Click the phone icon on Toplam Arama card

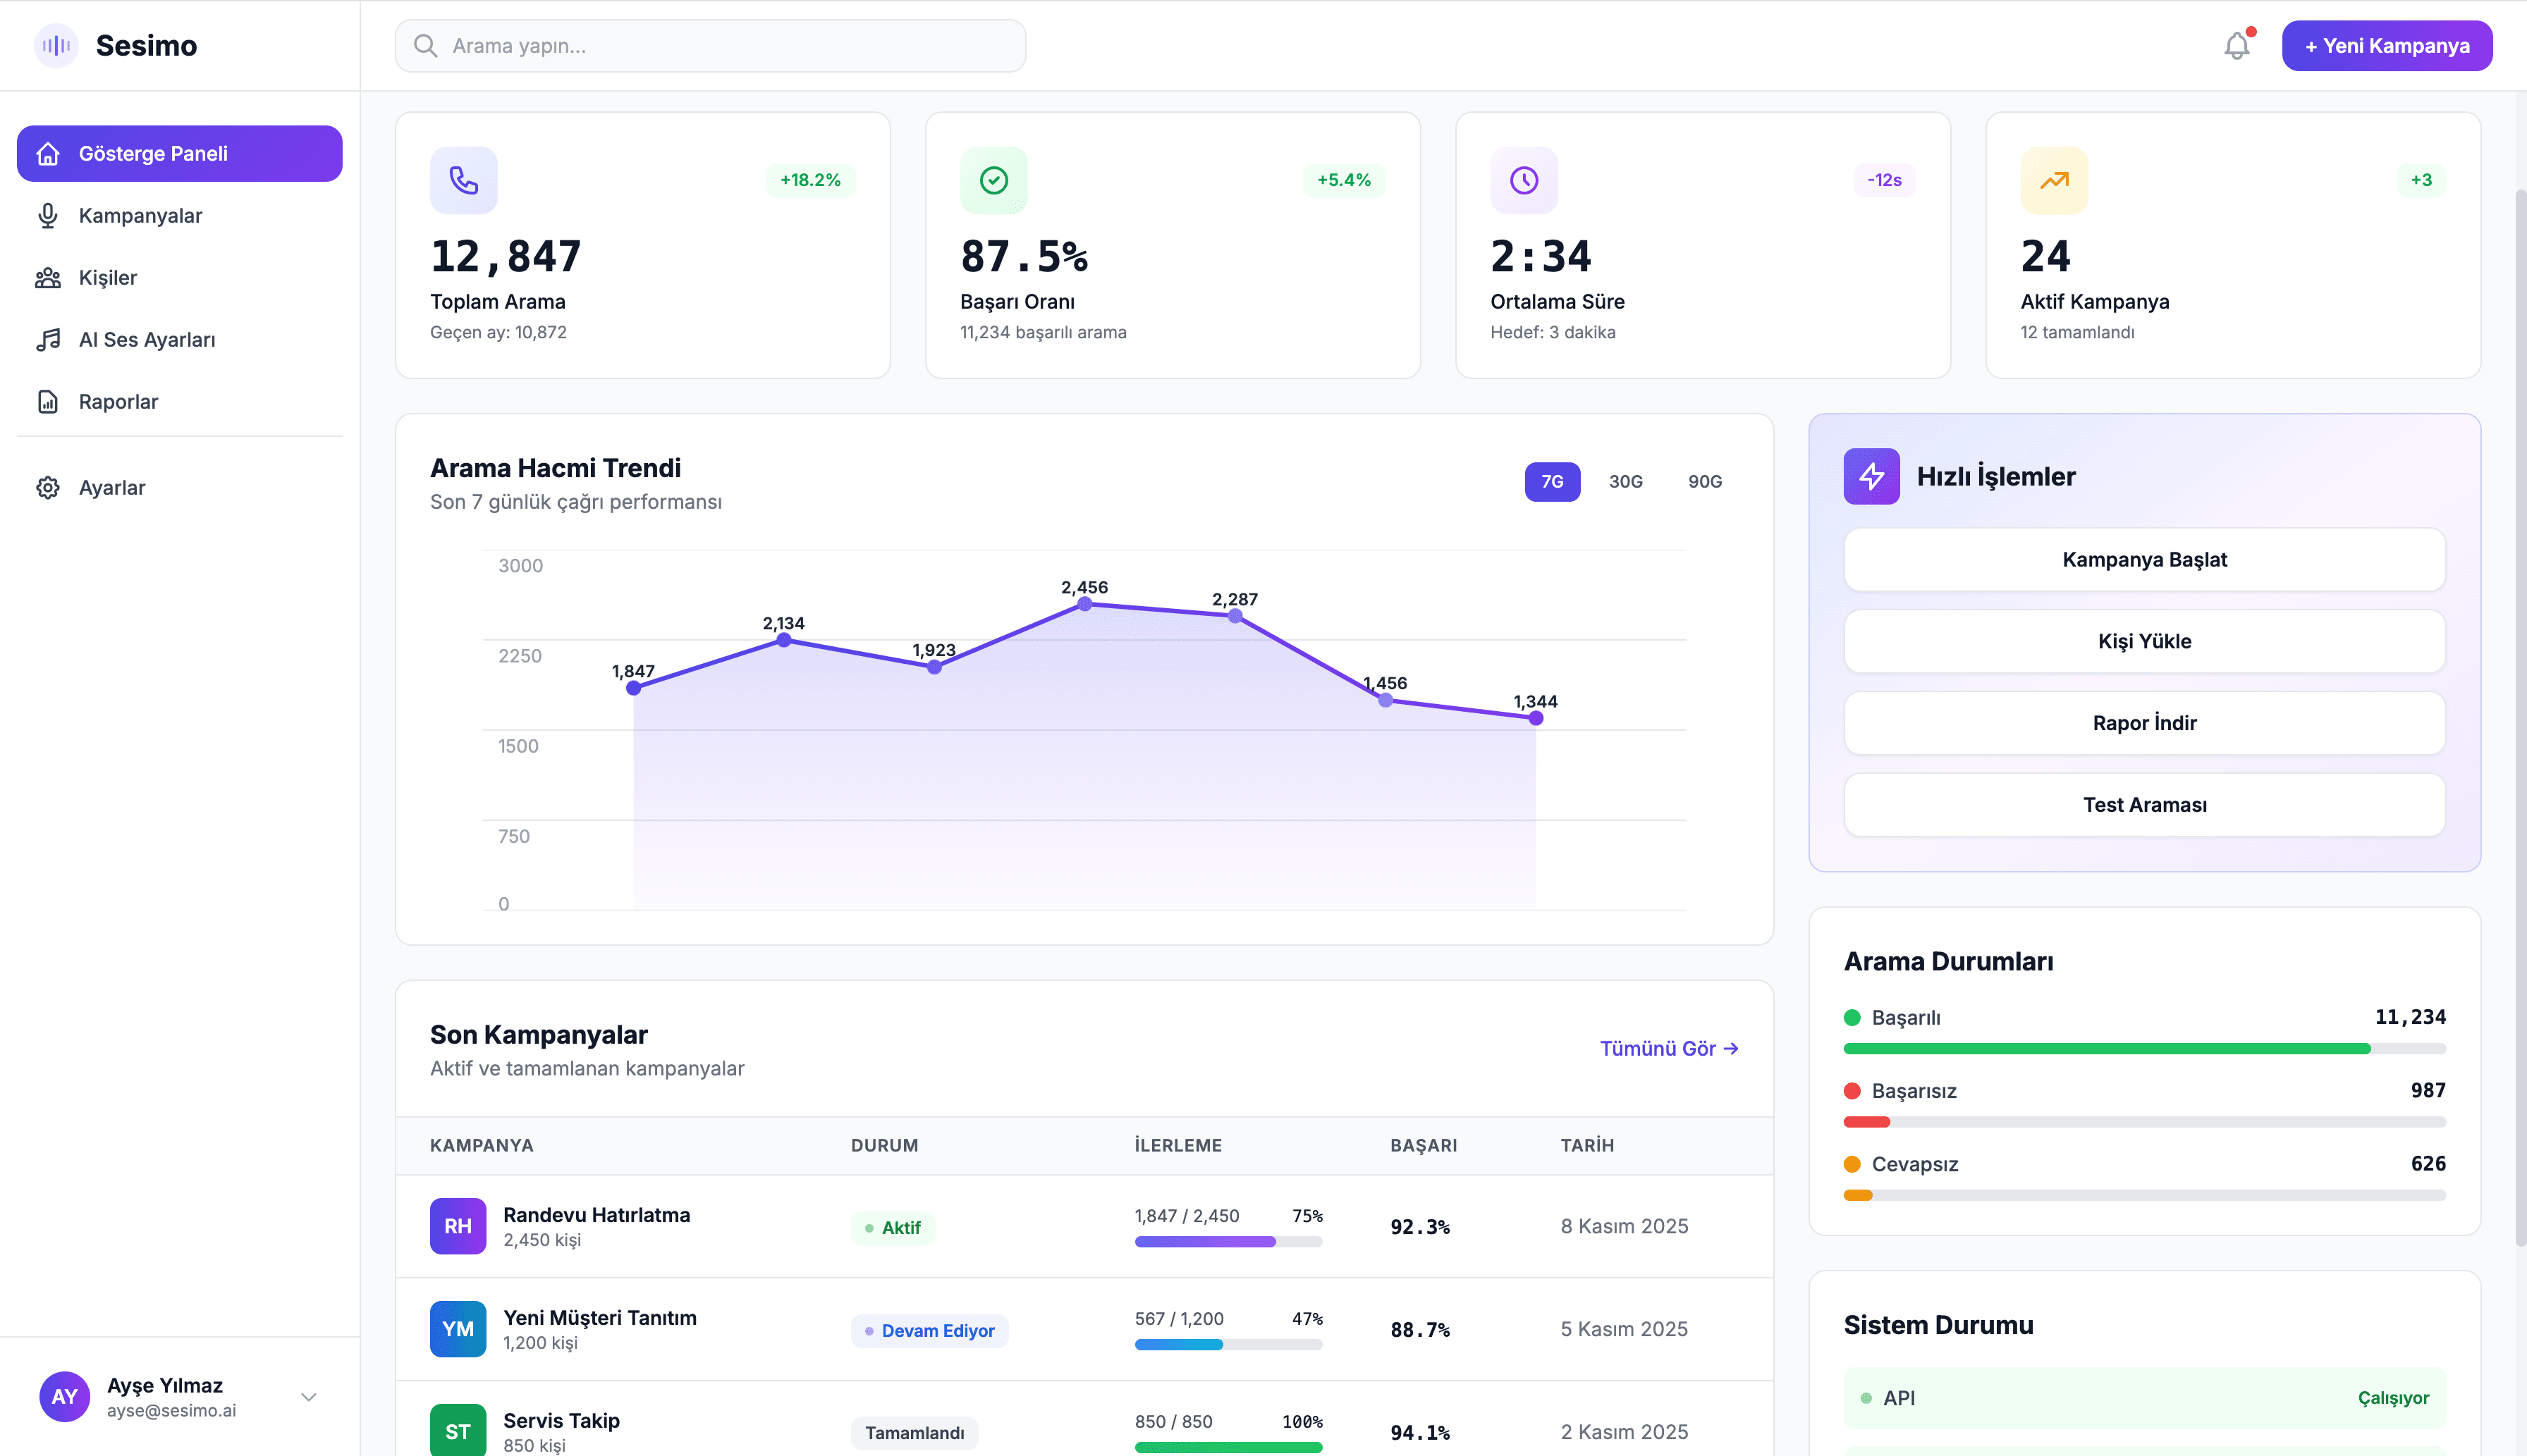(463, 180)
